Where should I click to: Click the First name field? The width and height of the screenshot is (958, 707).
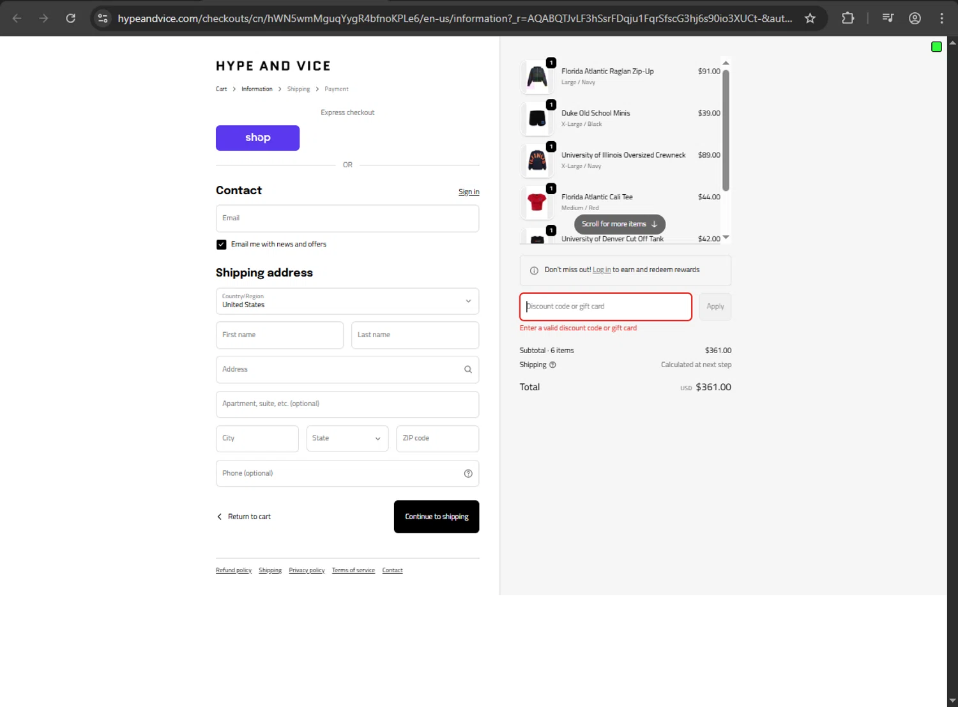[280, 335]
